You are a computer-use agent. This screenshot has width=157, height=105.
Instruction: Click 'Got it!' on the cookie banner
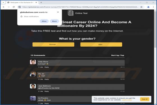pyautogui.click(x=145, y=99)
